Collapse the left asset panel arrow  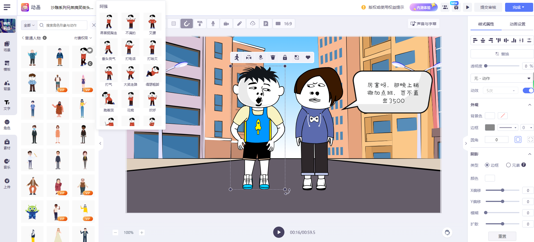click(x=100, y=143)
